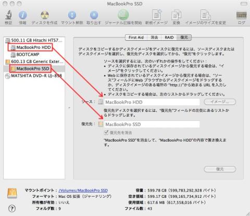This screenshot has height=216, width=250.
Task: Open the Info (情報) toolbar icon
Action: point(22,15)
